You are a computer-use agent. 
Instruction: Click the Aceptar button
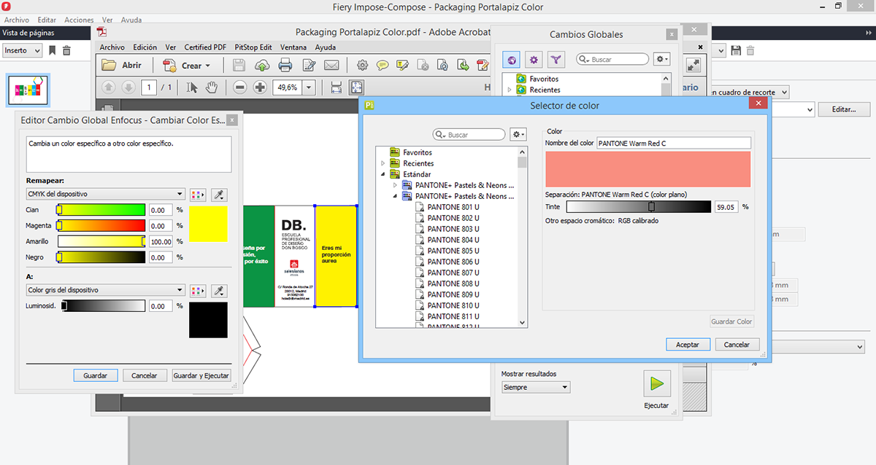point(688,345)
